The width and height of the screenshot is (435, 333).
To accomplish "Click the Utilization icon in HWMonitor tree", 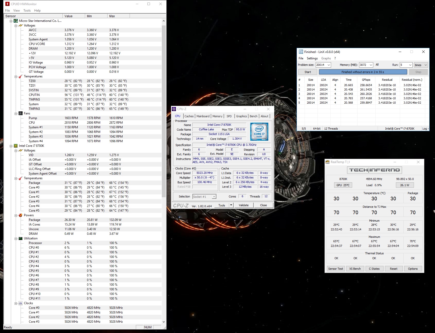I will (x=21, y=238).
